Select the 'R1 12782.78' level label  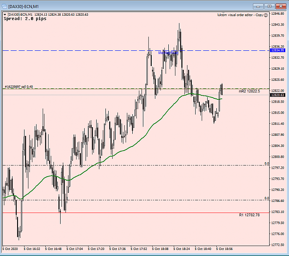tap(249, 215)
